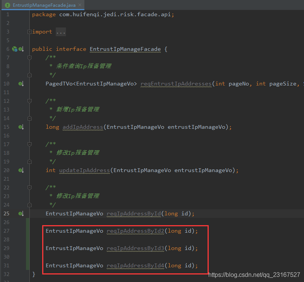This screenshot has width=304, height=282.
Task: Click the implementation marker on line 25
Action: 21,213
